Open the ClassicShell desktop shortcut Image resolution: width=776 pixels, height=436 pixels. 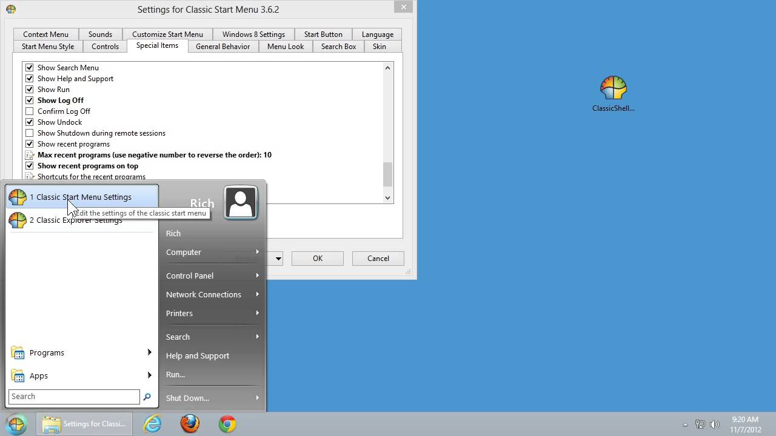pos(614,94)
